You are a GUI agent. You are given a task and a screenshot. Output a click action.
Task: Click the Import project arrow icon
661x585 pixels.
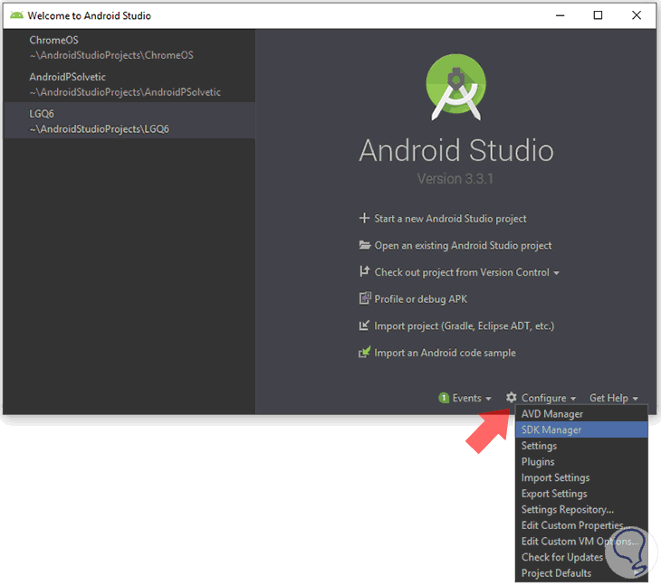(364, 326)
